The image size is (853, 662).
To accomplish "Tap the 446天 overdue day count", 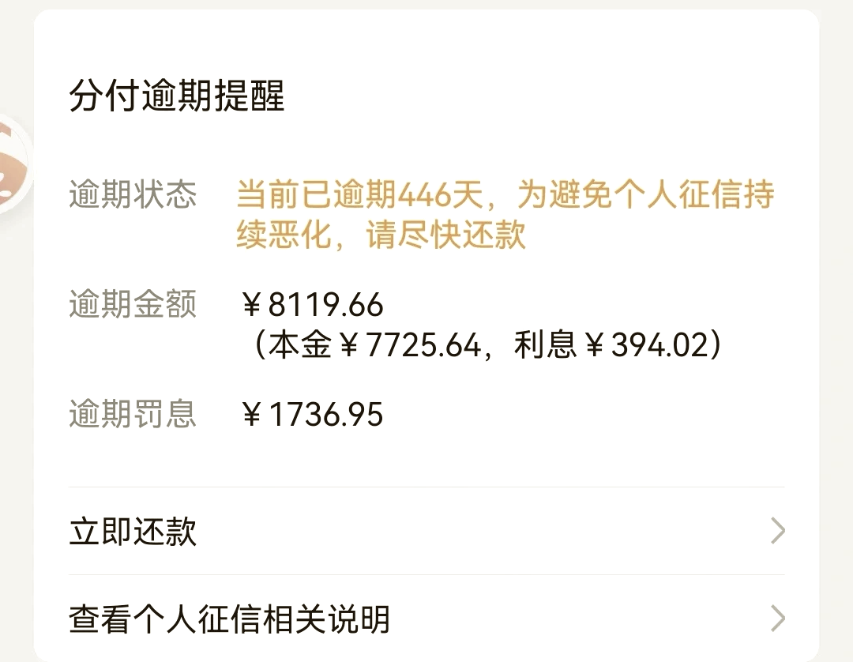I will 441,194.
